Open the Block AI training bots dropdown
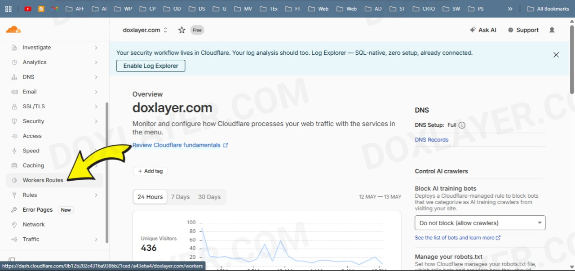 480,223
